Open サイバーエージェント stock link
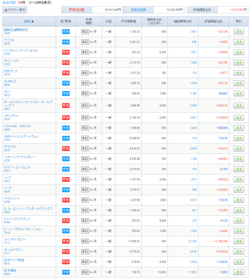The width and height of the screenshot is (251, 279). click(17, 168)
